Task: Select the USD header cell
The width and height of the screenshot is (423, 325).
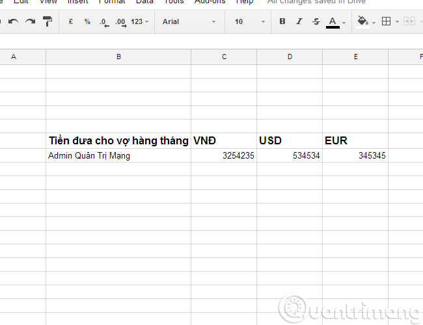Action: (290, 140)
